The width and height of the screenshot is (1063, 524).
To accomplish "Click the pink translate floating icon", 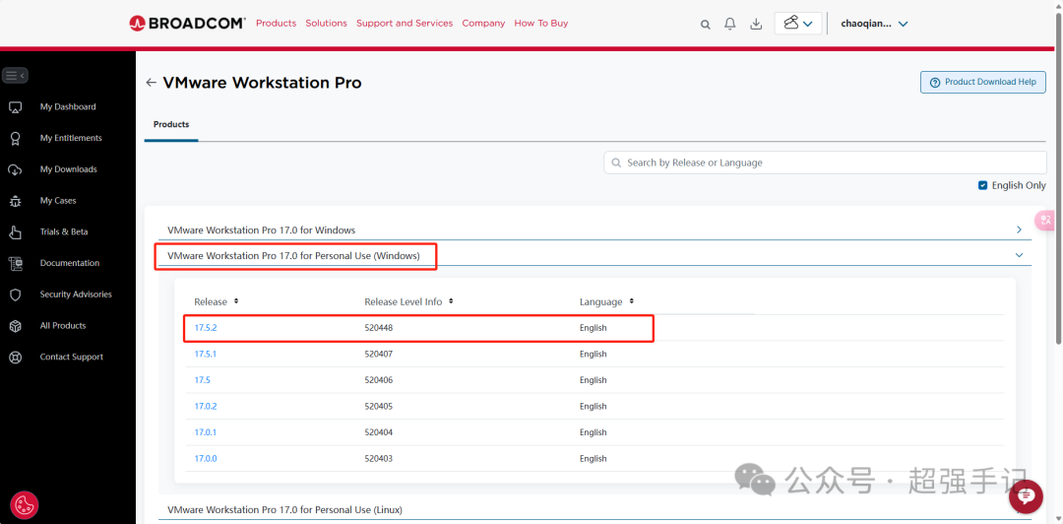I will pos(1046,220).
